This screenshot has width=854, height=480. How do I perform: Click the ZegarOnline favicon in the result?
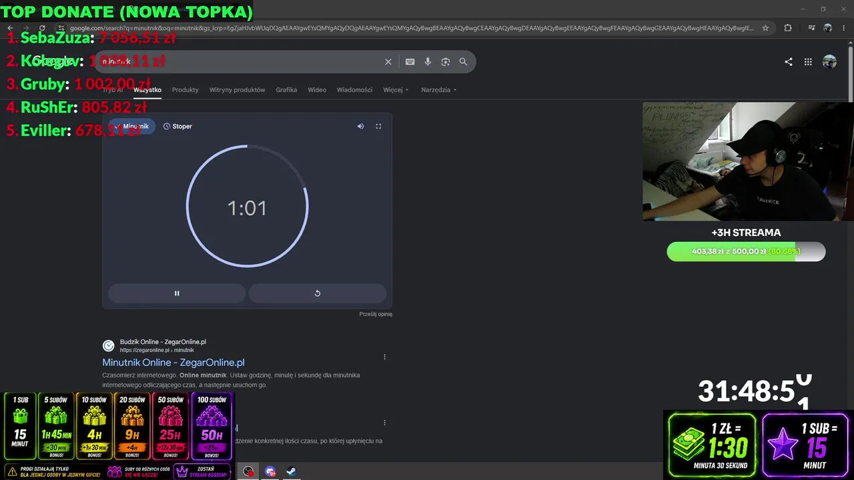pos(108,345)
